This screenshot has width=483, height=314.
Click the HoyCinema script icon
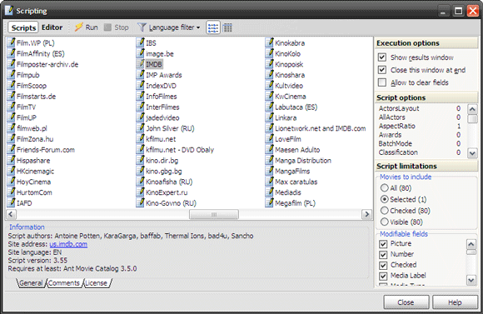(x=11, y=182)
